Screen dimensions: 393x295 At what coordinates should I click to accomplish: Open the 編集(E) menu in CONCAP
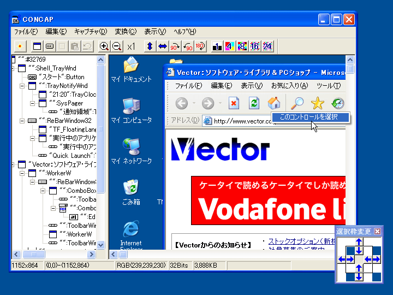56,32
